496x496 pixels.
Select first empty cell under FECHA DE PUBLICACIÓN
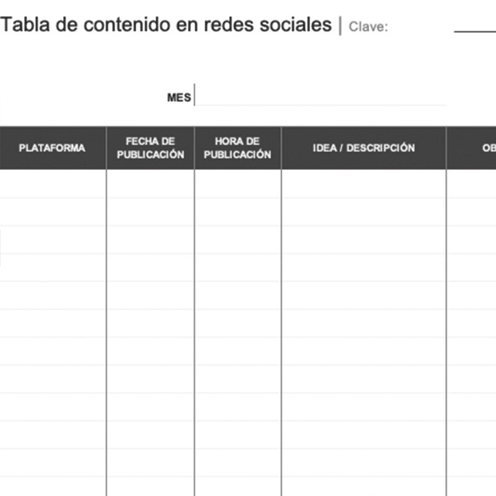tap(150, 184)
